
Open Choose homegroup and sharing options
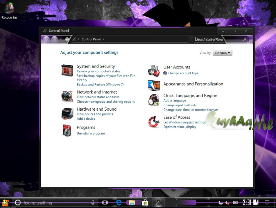106,101
